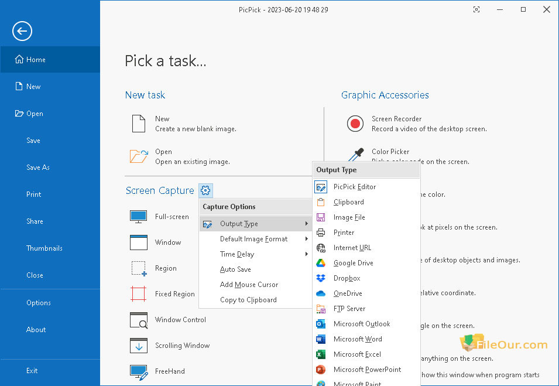Select the Color Picker eyedropper icon
The height and width of the screenshot is (386, 559).
(x=356, y=154)
